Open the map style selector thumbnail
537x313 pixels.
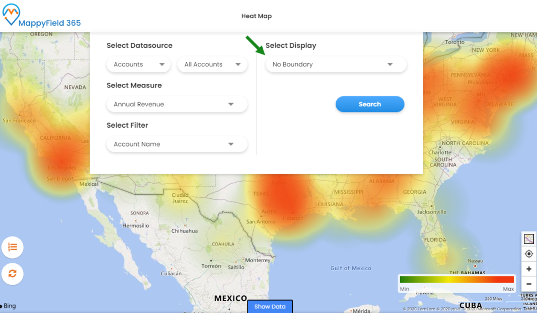tap(528, 238)
